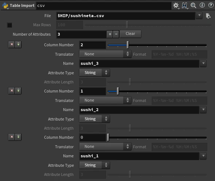Image resolution: width=215 pixels, height=181 pixels.
Task: Open the file chooser icon beside File
Action: pos(208,16)
